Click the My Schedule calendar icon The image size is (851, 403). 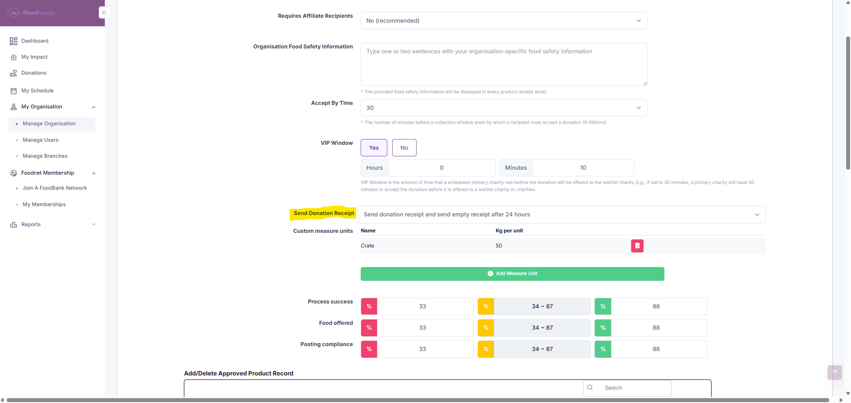click(13, 91)
